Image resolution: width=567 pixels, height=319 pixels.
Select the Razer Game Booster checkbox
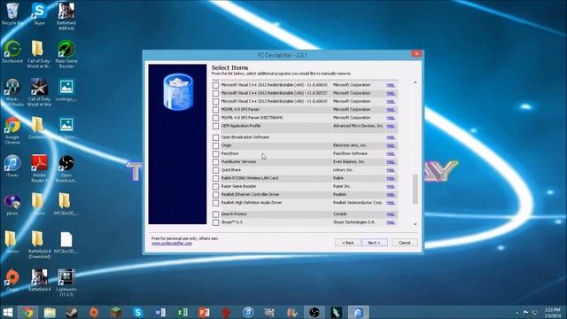(216, 187)
